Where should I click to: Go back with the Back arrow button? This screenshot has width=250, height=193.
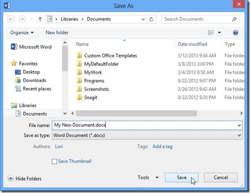pos(11,19)
